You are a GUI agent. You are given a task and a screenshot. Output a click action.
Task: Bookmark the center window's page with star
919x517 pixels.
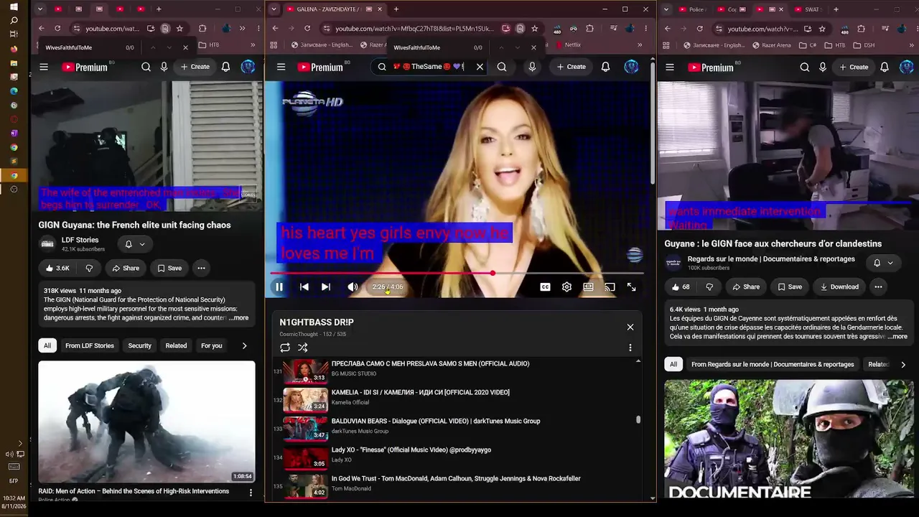[535, 29]
